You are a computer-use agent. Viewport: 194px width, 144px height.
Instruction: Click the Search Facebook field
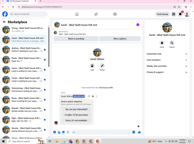28,14
